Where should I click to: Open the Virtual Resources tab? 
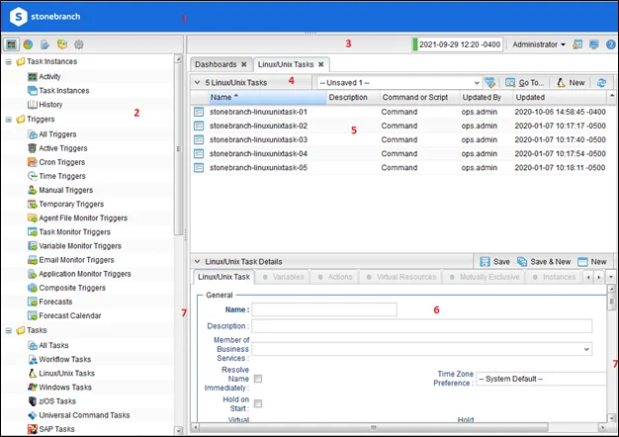pyautogui.click(x=400, y=277)
